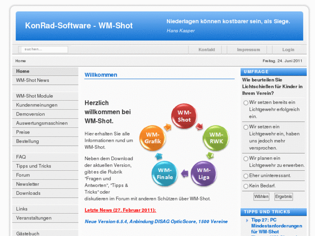Click into the 'suchen...' search field
The image size is (315, 236).
tap(43, 49)
